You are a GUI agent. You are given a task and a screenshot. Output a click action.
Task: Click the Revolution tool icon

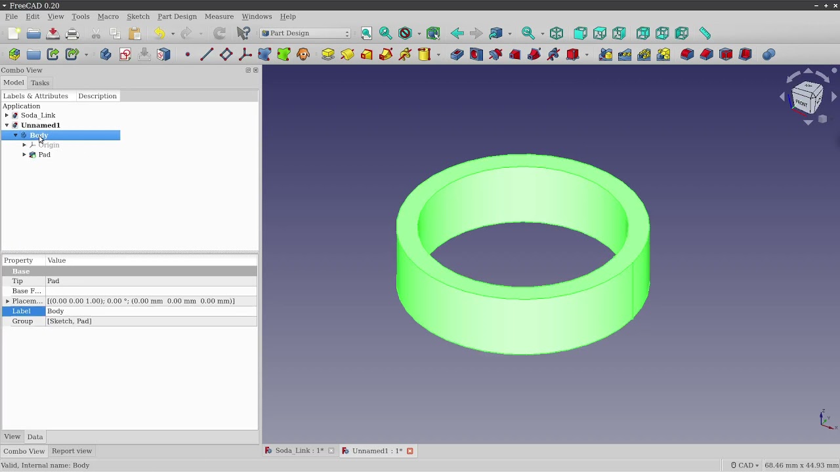[x=347, y=54]
